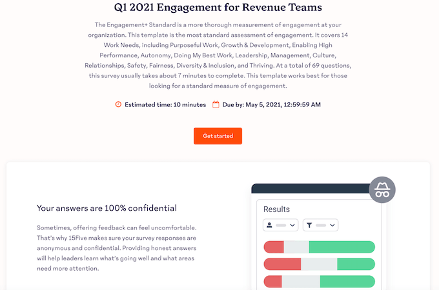Click the third results bar at the bottom
The image size is (439, 290).
click(x=319, y=282)
